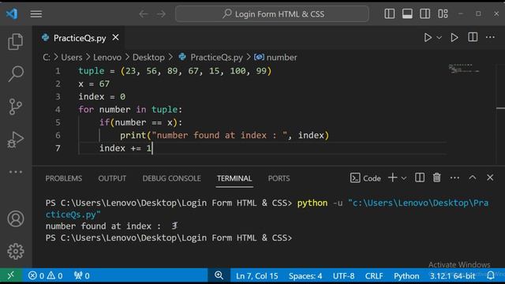Split the terminal pane
This screenshot has width=505, height=284.
point(419,177)
